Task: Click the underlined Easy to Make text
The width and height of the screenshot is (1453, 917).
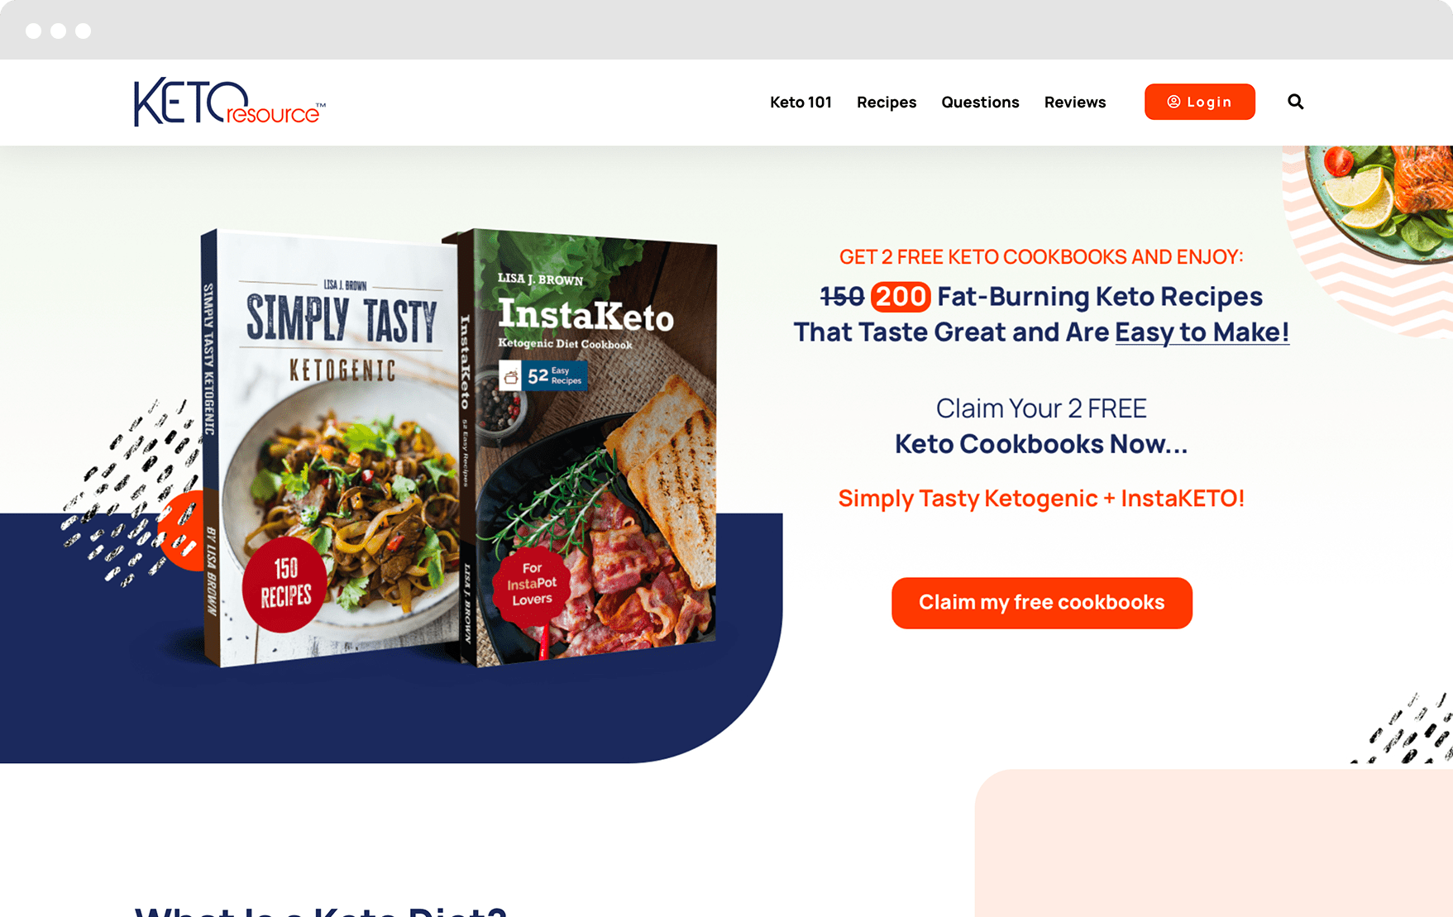Action: pyautogui.click(x=1202, y=332)
